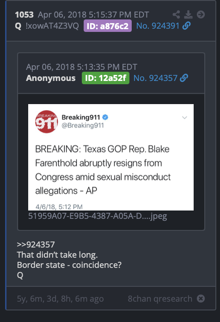The height and width of the screenshot is (322, 220).
Task: Click the 8chan qresearch source label
Action: (x=160, y=298)
